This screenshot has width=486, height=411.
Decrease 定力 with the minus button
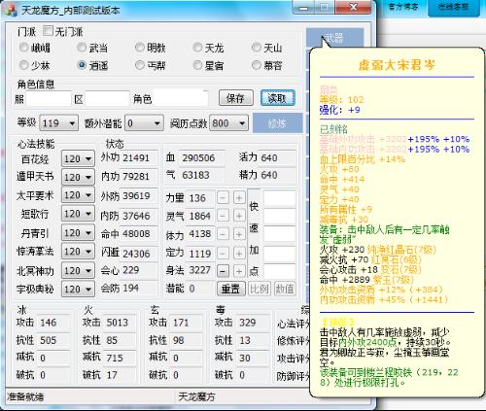[223, 253]
